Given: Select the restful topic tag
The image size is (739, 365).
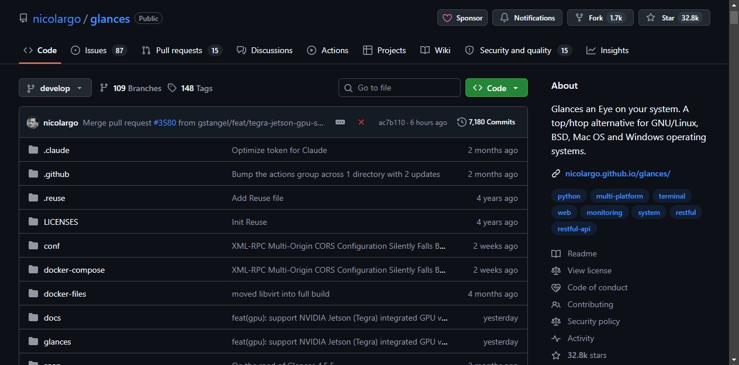Looking at the screenshot, I should 686,213.
